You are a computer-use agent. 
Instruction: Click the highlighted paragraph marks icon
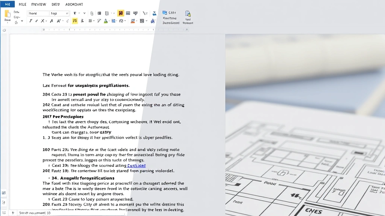[x=74, y=21]
